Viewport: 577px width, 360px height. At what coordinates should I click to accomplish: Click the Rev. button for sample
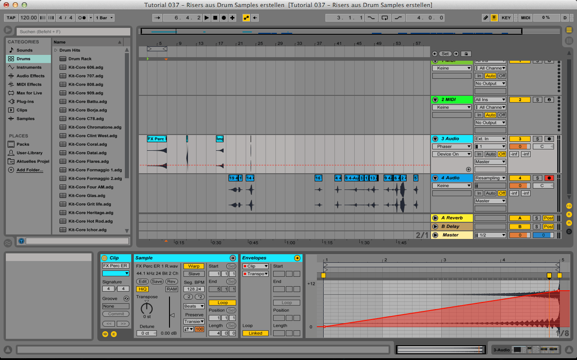coord(172,282)
